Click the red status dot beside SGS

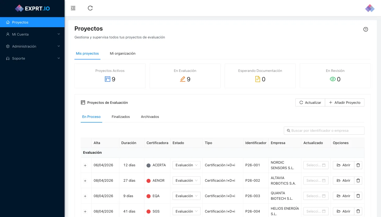click(149, 212)
